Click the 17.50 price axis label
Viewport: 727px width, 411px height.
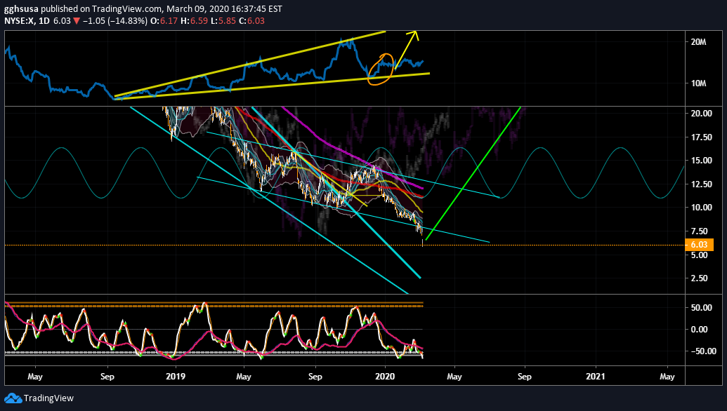pyautogui.click(x=702, y=137)
